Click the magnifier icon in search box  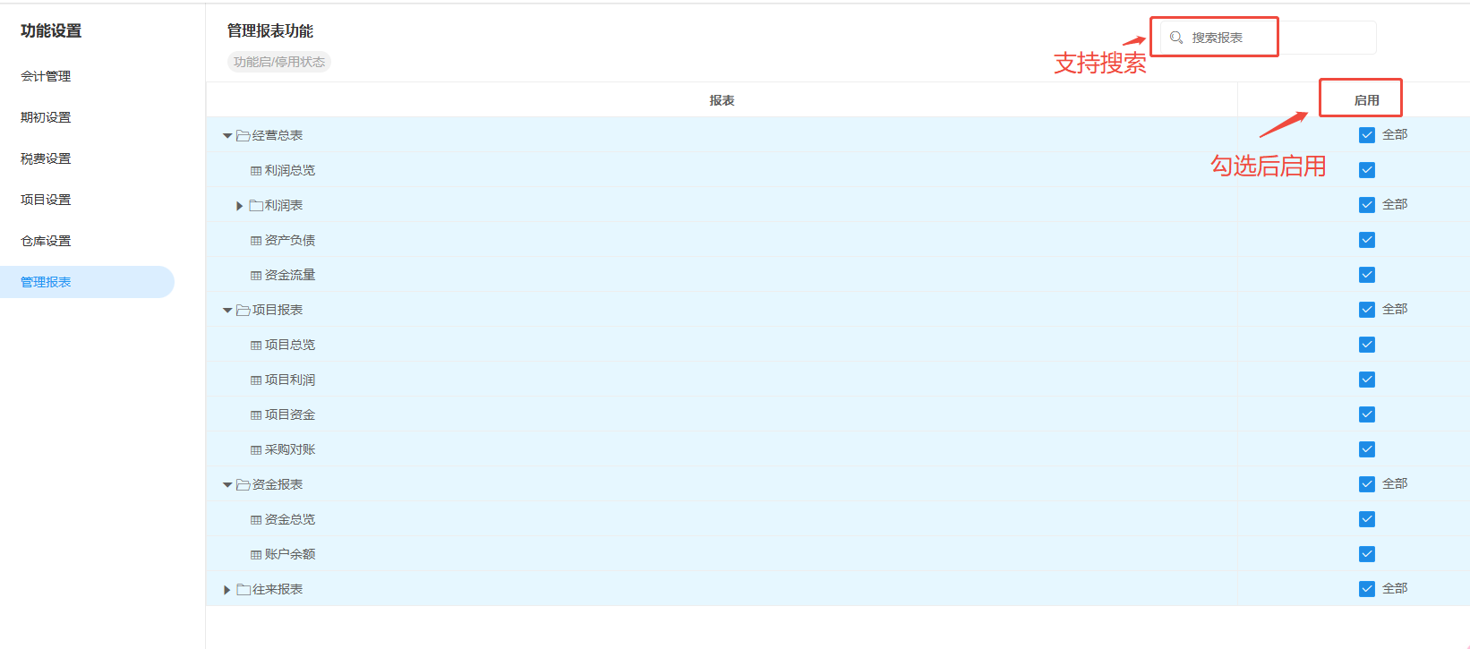1176,38
